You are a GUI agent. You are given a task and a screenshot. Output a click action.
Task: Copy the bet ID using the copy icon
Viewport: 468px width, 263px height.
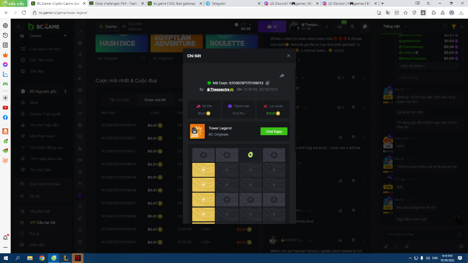click(x=268, y=83)
